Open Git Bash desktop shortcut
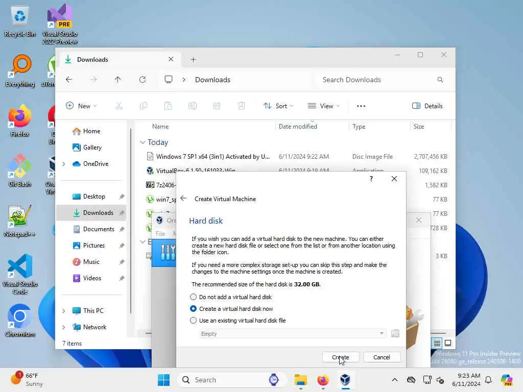The image size is (523, 392). (x=20, y=170)
